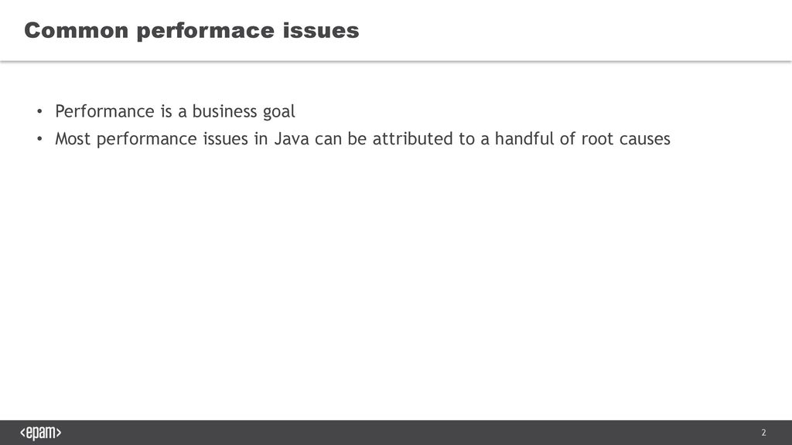Click the word 'Performance' starting the first bullet
Image resolution: width=792 pixels, height=445 pixels.
[104, 111]
